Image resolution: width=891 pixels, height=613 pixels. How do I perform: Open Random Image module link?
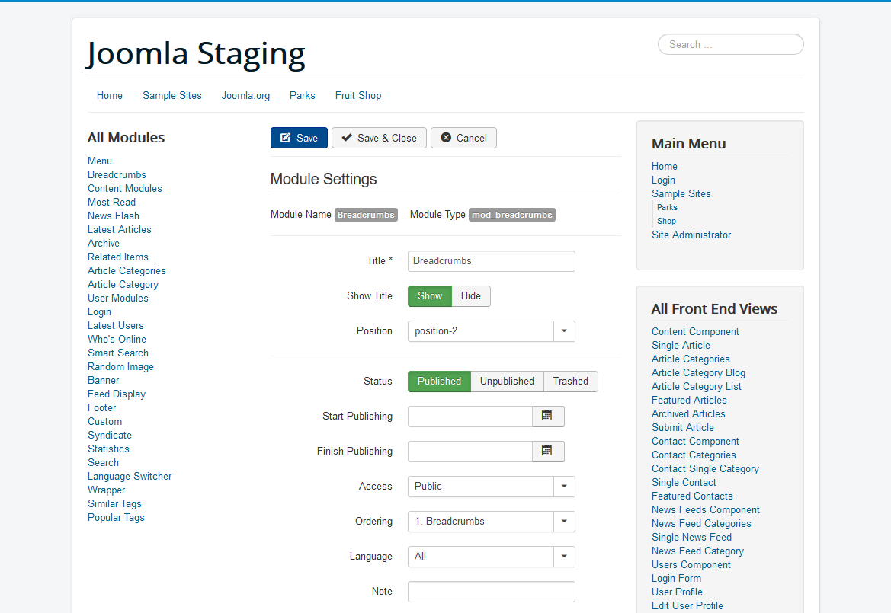point(120,367)
